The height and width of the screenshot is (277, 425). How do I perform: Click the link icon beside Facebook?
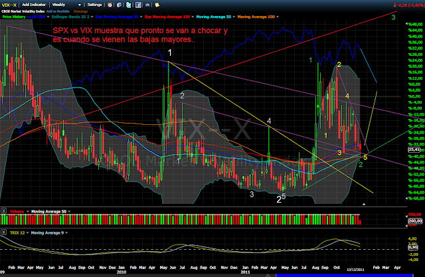tap(147, 5)
